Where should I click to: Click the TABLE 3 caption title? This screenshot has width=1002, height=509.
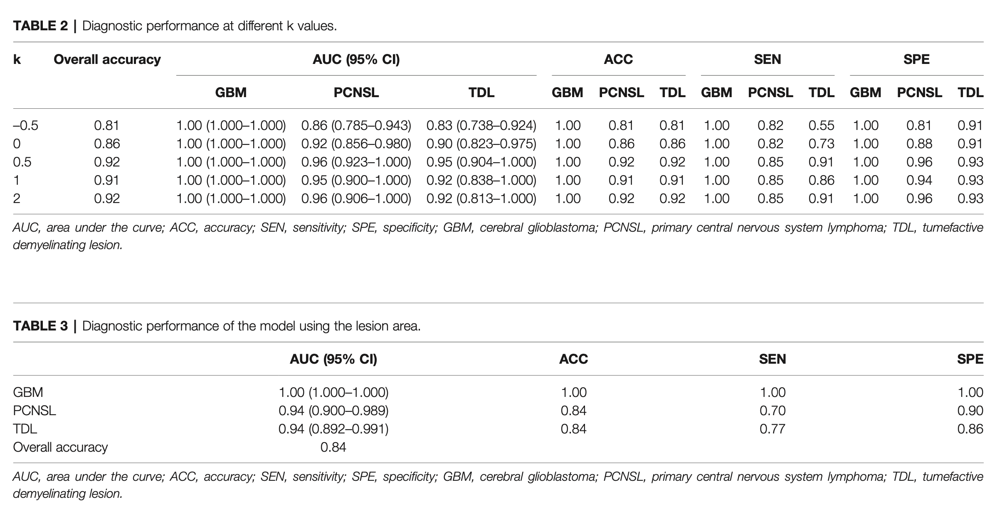216,326
